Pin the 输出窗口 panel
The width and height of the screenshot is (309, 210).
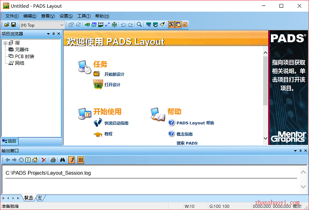300,151
